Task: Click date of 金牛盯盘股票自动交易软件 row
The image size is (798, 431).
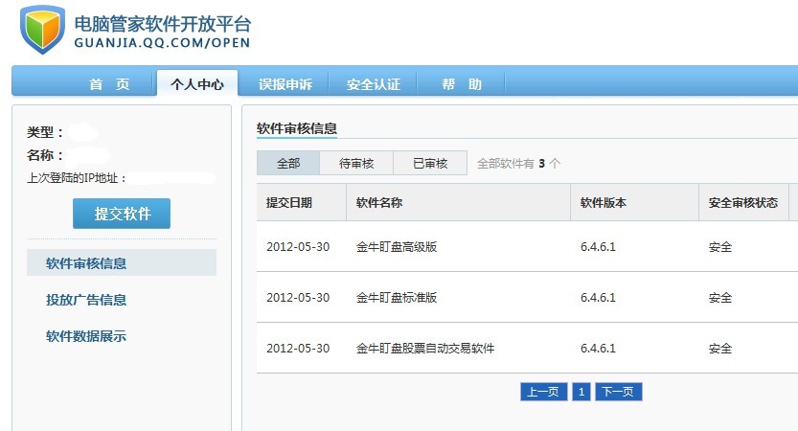Action: pos(298,349)
